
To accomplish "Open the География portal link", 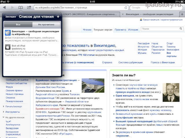I will click(x=144, y=43).
